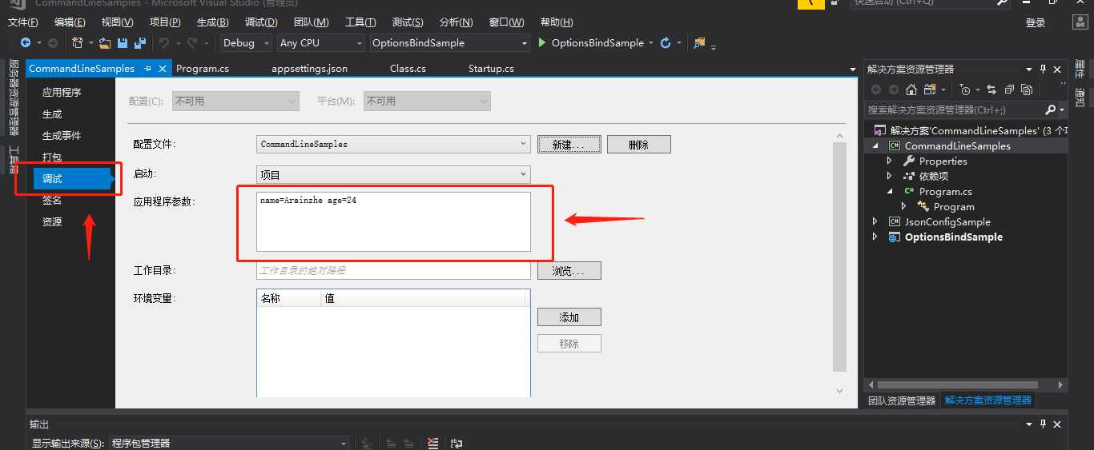Click the Save All disks icon
Image resolution: width=1094 pixels, height=450 pixels.
point(140,43)
